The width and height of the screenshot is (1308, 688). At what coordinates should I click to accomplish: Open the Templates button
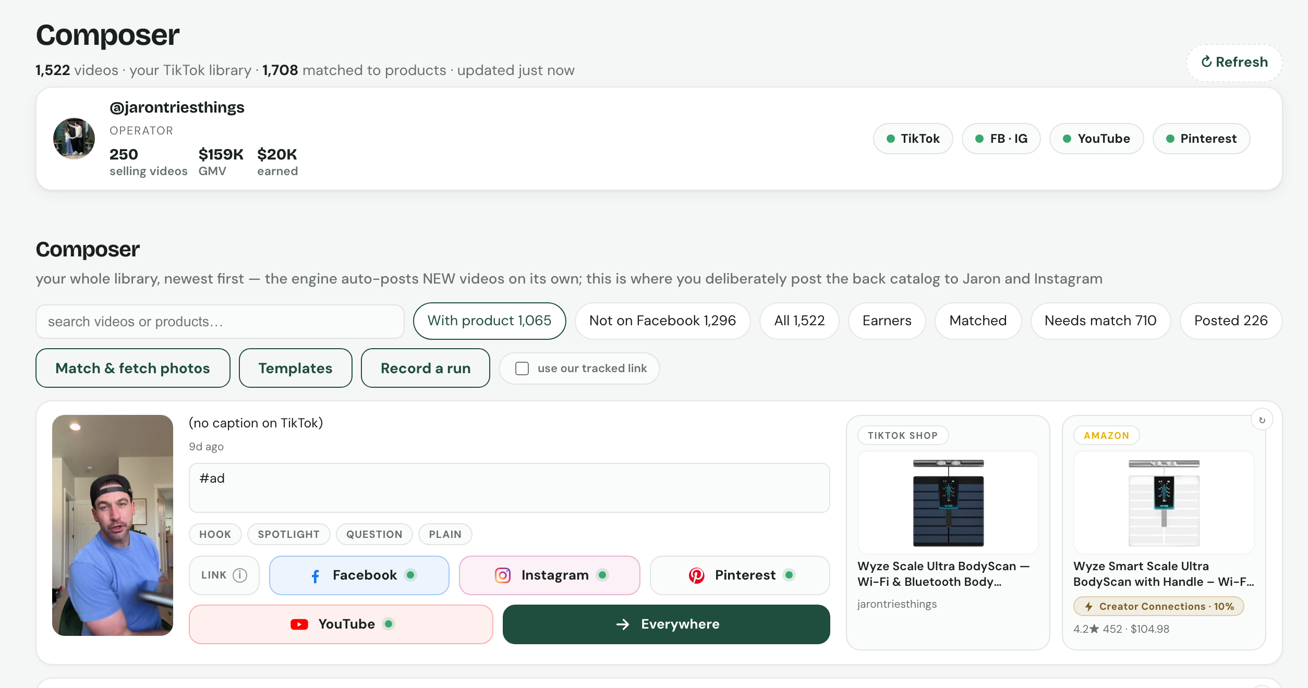295,368
